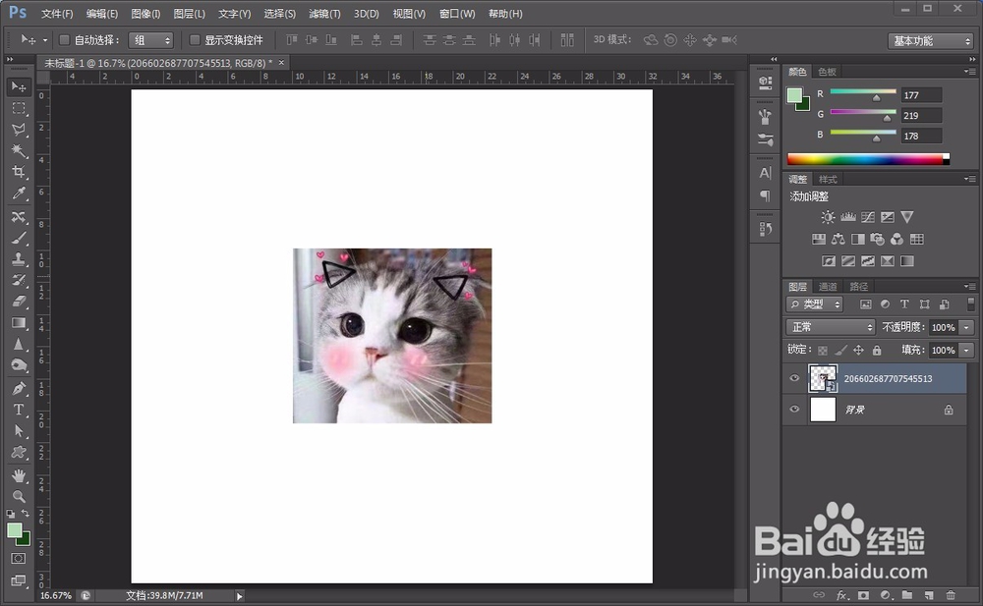The width and height of the screenshot is (983, 606).
Task: Select the Zoom tool
Action: 19,497
